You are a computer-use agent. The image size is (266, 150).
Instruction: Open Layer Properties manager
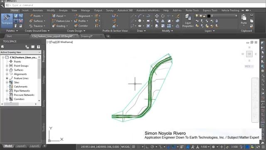point(188,21)
